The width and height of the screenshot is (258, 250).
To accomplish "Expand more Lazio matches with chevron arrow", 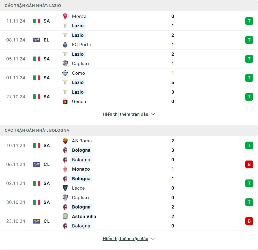I will [153, 114].
